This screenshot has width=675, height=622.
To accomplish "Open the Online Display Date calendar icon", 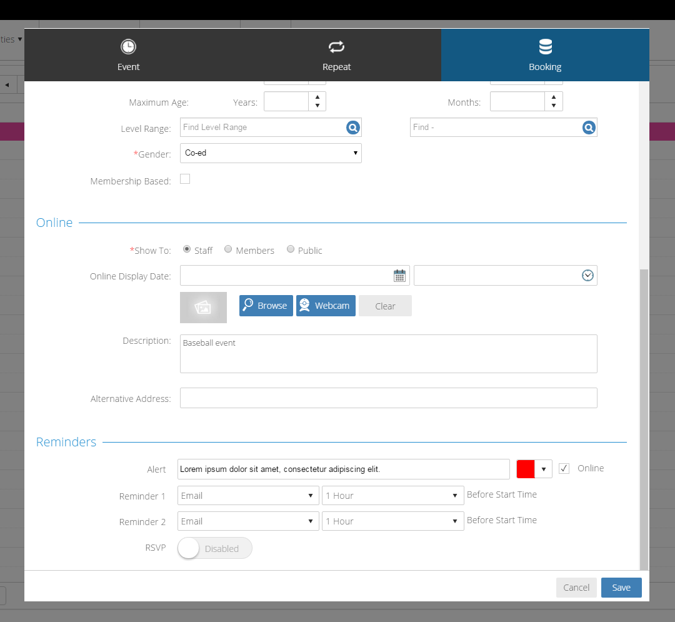I will coord(399,276).
